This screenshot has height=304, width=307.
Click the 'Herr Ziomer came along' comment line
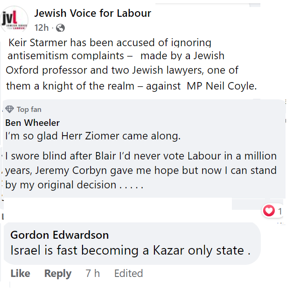point(92,137)
